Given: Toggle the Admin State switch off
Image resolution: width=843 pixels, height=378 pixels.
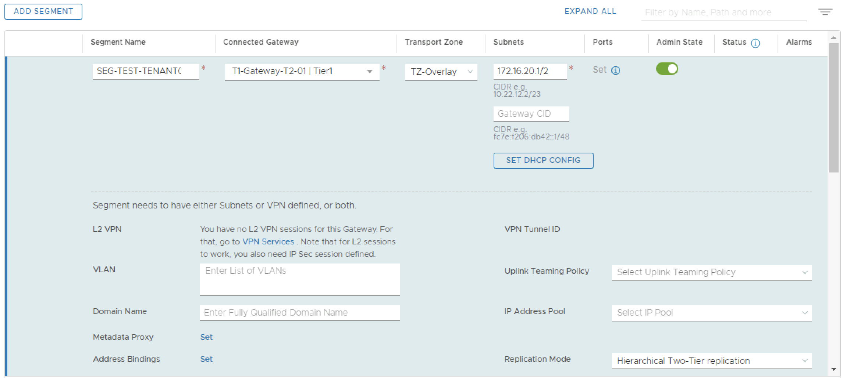Looking at the screenshot, I should tap(666, 69).
